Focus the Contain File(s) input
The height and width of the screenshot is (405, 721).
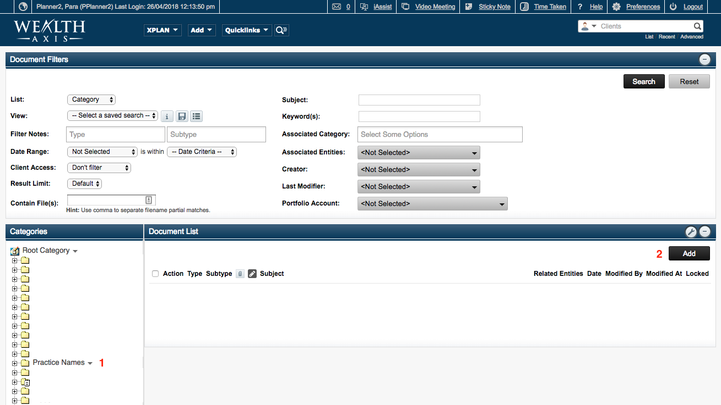(111, 200)
